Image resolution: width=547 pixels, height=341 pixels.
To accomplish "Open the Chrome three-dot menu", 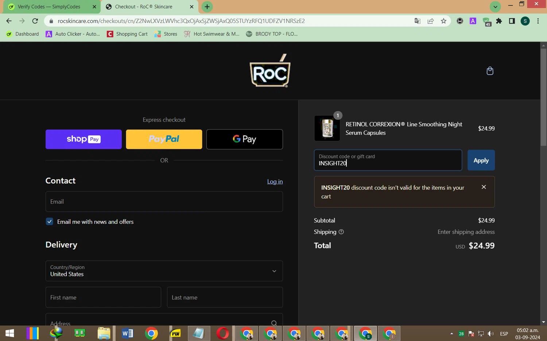I will click(538, 21).
